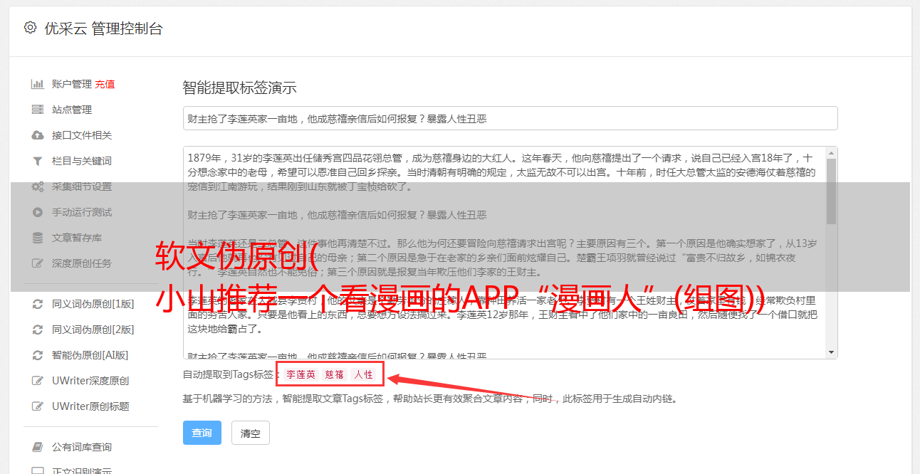Click the server icon for 站点管理
920x474 pixels.
[x=38, y=110]
